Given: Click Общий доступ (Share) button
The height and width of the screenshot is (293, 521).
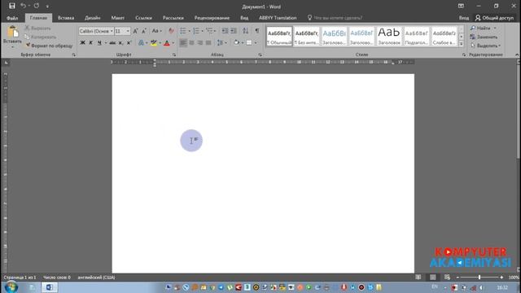Looking at the screenshot, I should click(x=494, y=18).
